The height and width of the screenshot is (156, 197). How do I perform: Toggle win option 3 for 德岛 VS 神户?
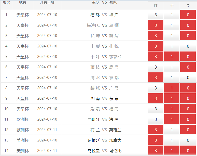(156, 15)
